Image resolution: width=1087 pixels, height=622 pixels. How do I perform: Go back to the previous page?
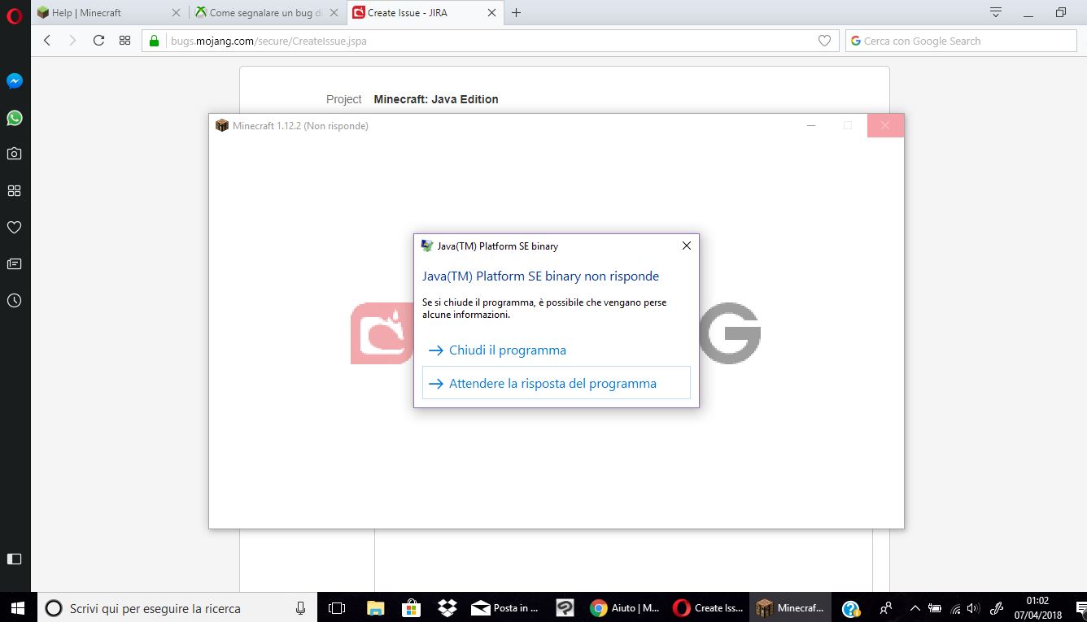click(47, 41)
